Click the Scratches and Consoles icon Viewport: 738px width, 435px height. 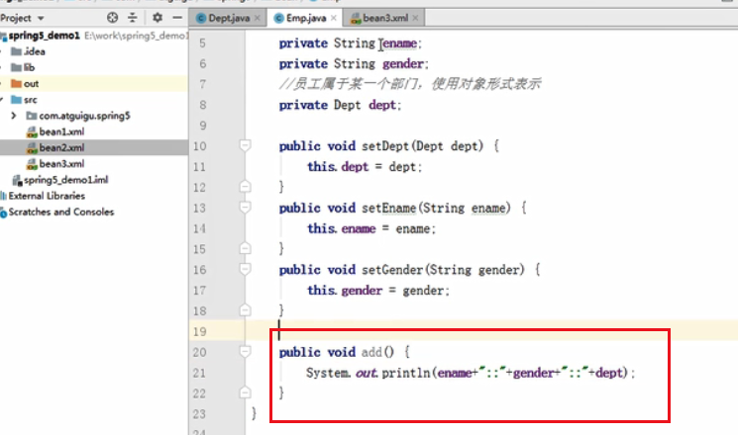coord(3,213)
